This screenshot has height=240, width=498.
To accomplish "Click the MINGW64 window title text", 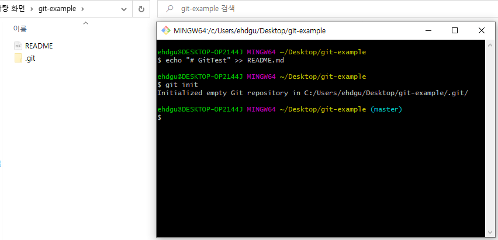I will coord(250,31).
